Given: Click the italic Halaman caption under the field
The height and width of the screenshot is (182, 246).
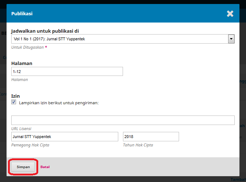Looking at the screenshot, I should [20, 80].
